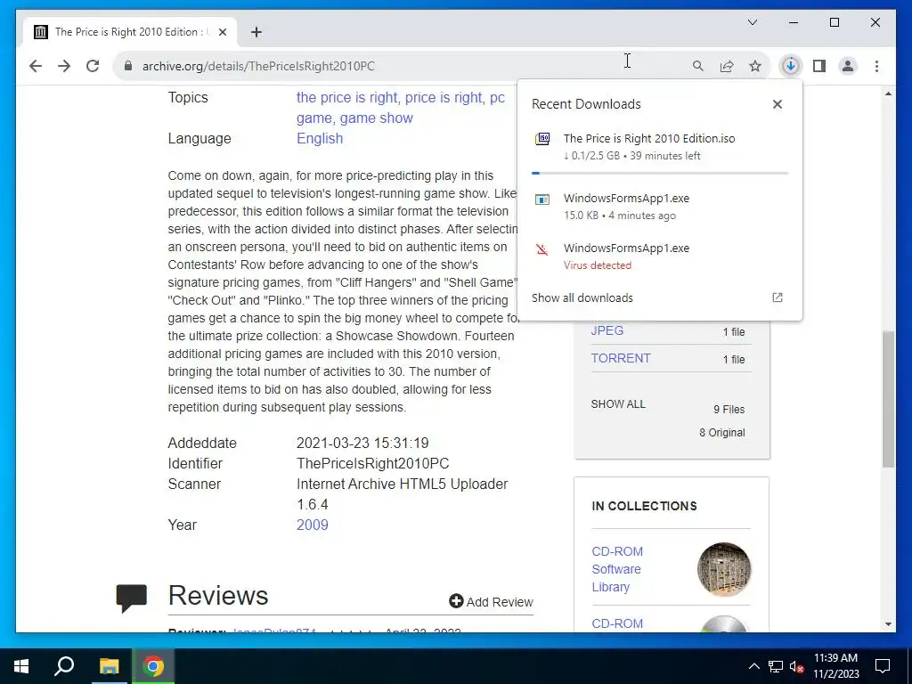Open the Chrome profile avatar
The width and height of the screenshot is (912, 684).
[x=848, y=66]
